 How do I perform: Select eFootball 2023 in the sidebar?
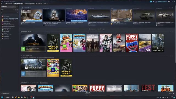[x=6, y=21]
